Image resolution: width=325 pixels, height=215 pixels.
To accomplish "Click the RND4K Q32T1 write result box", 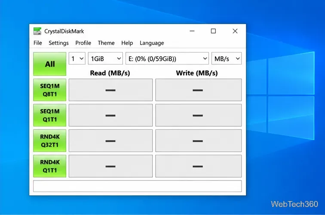I will pyautogui.click(x=199, y=141).
